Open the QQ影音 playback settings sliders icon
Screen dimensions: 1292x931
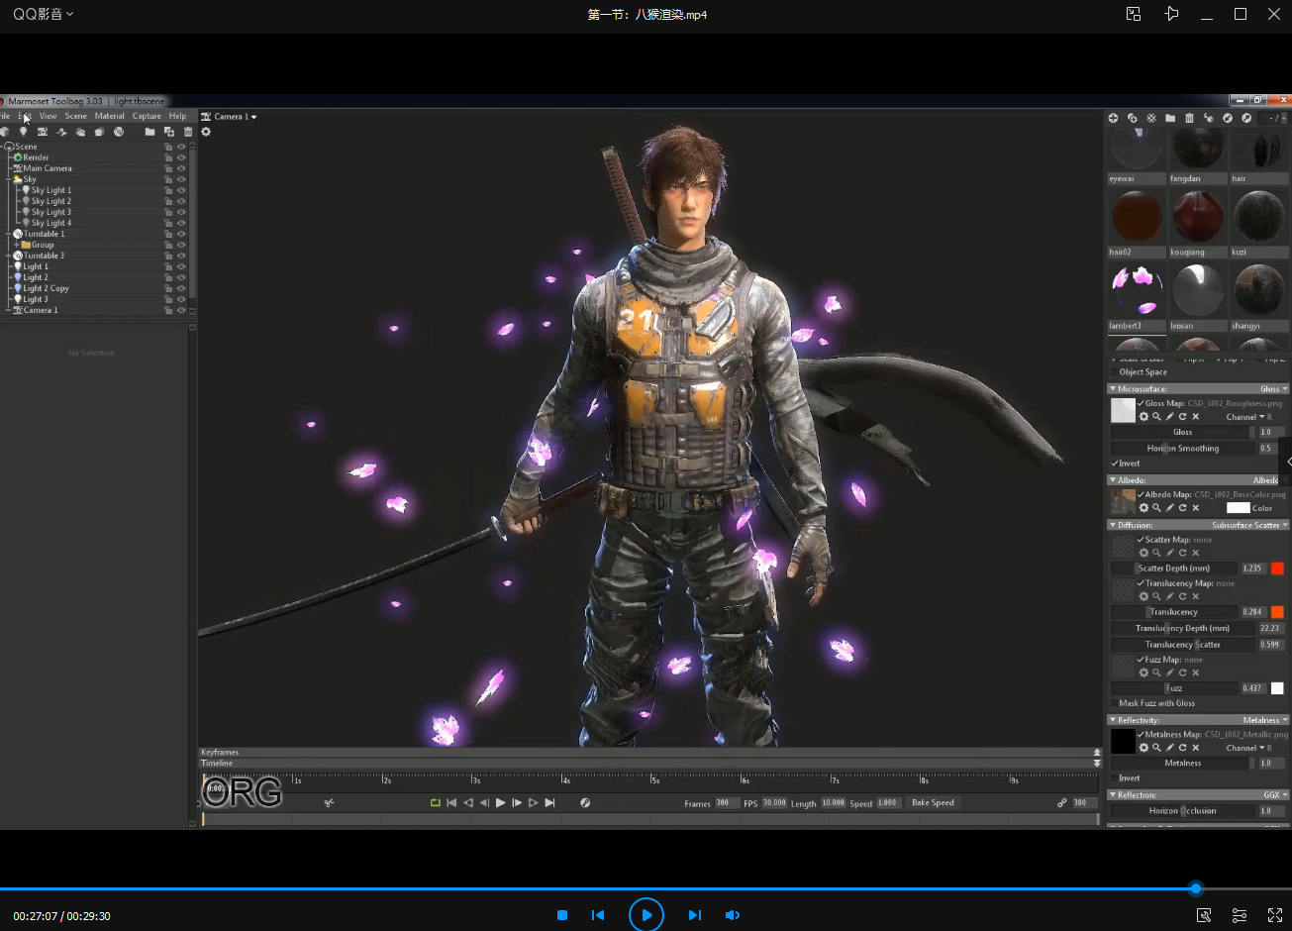[1239, 915]
